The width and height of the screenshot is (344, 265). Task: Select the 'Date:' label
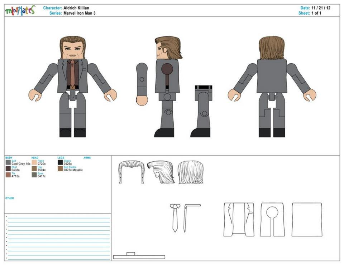point(305,8)
